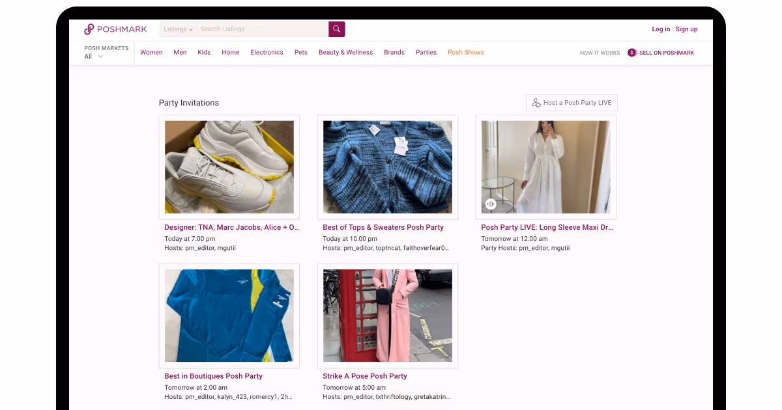Focus the Search Listings input field
Image resolution: width=782 pixels, height=410 pixels.
click(263, 29)
